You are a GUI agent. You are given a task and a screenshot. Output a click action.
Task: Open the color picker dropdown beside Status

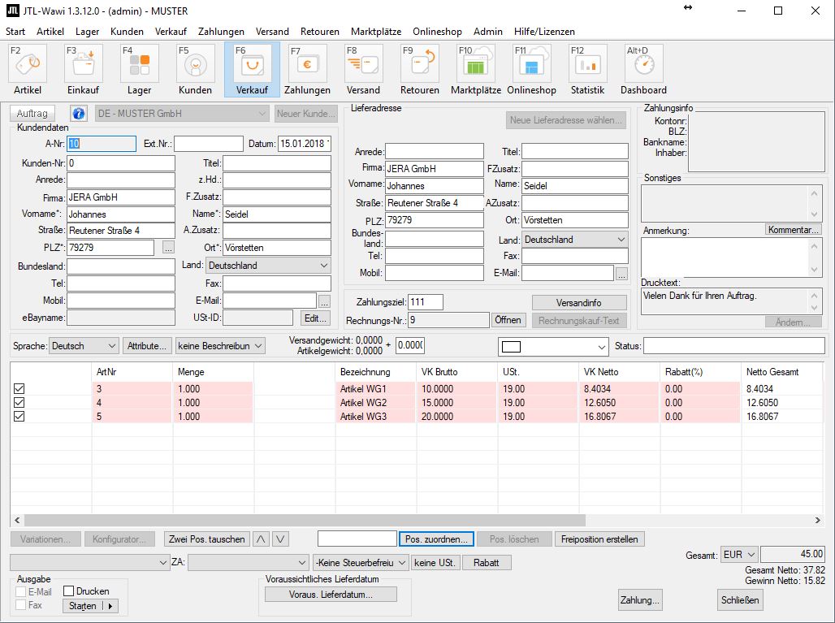click(553, 347)
